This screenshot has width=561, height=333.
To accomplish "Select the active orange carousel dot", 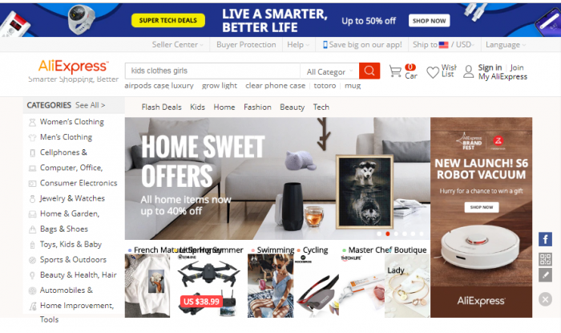I will coord(387,234).
